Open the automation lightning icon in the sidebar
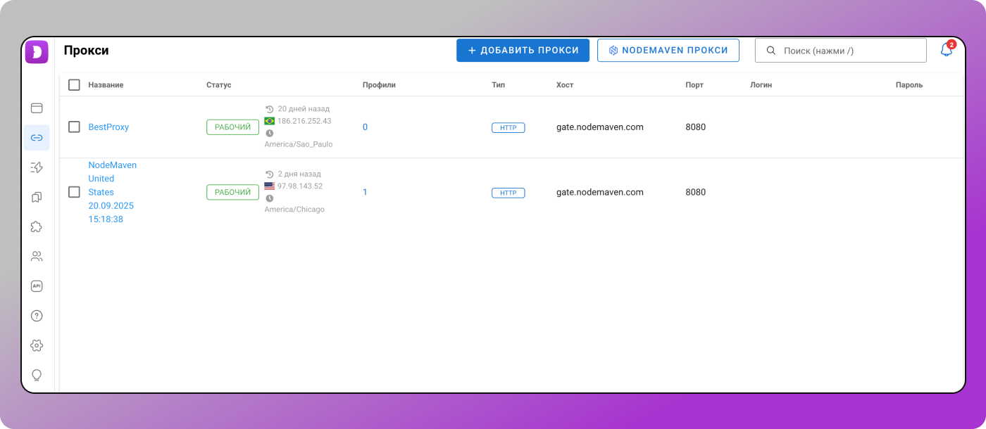The height and width of the screenshot is (429, 986). click(x=37, y=167)
